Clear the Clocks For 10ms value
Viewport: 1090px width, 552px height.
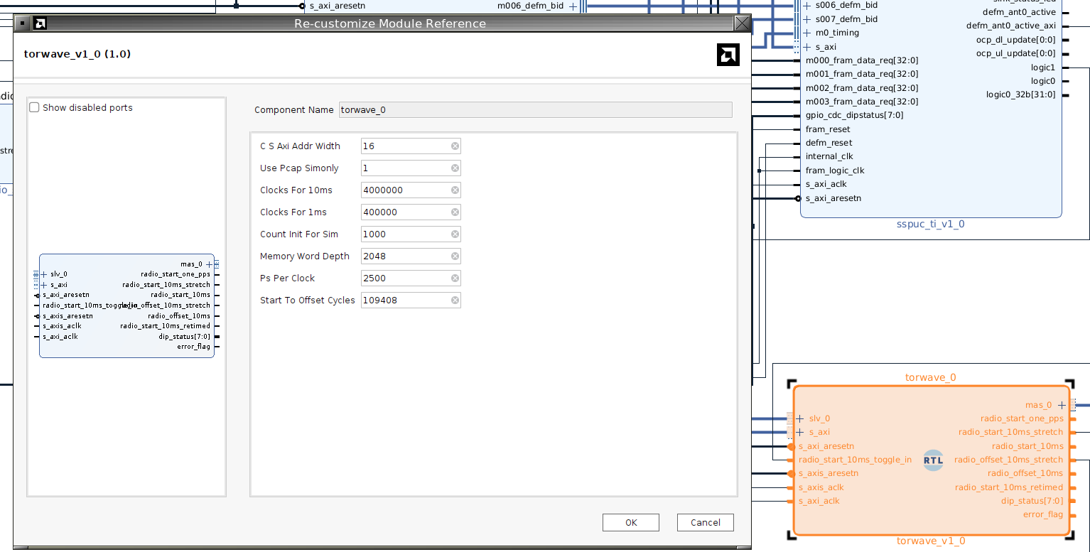click(x=455, y=190)
